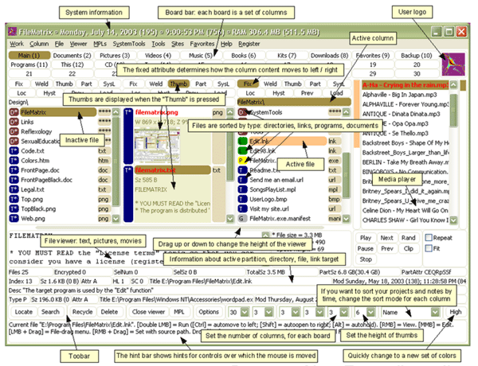The width and height of the screenshot is (478, 366).
Task: Click the directory icon beside Reflexology
Action: 14,132
